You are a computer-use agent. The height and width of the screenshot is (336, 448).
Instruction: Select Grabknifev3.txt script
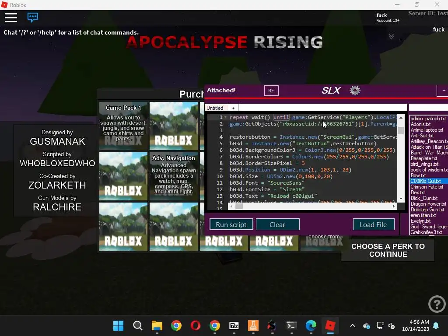tap(426, 232)
